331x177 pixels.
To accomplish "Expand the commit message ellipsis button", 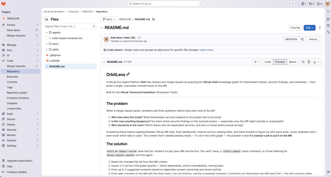I will click(139, 38).
